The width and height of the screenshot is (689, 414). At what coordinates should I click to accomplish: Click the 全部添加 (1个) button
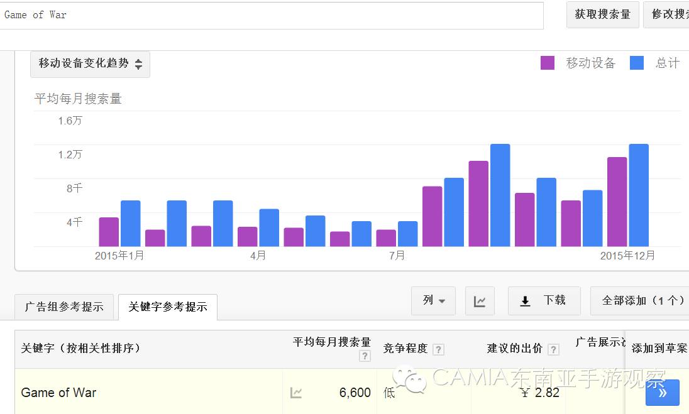coord(640,301)
